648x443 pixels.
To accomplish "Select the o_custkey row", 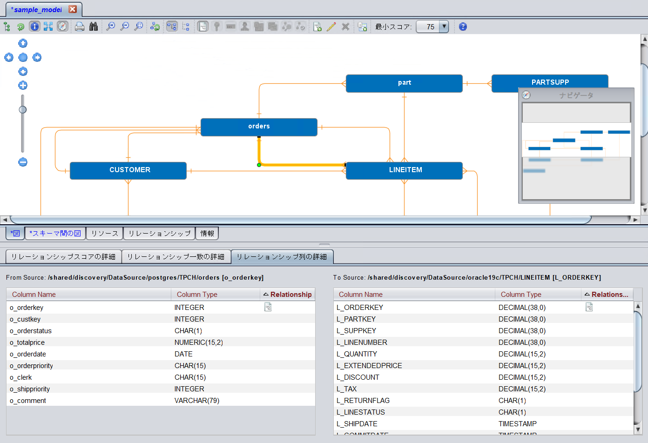I will 161,319.
